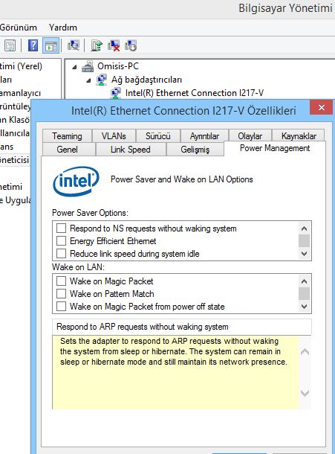Click the dialog title 'Intel(R) Ethernet Connection I217-V Özellikleri'
Image resolution: width=335 pixels, height=454 pixels.
tap(183, 111)
